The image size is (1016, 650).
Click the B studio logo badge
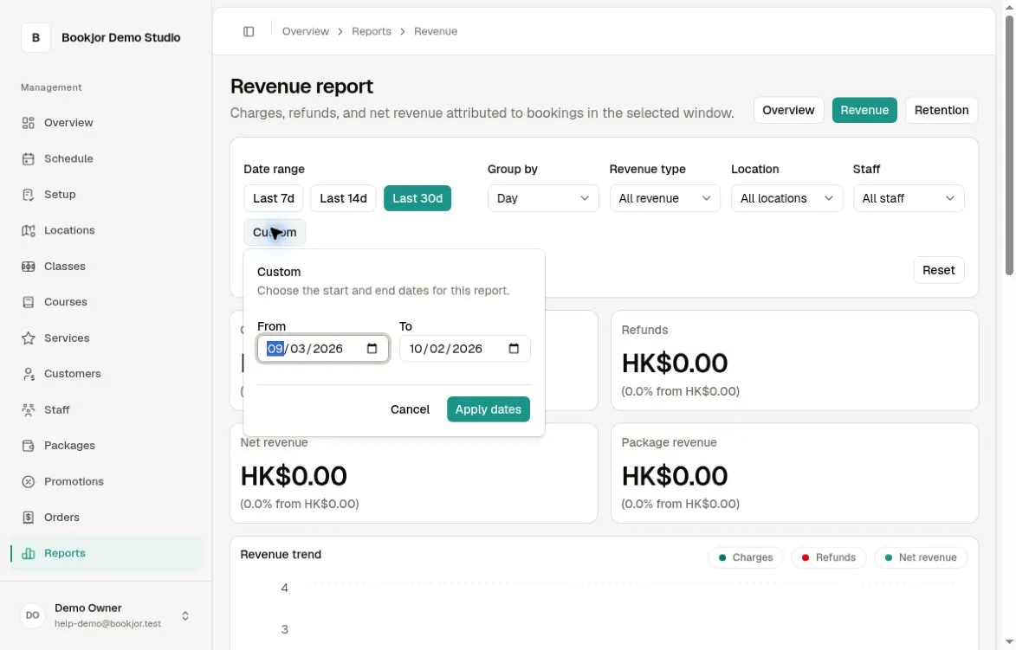coord(36,37)
